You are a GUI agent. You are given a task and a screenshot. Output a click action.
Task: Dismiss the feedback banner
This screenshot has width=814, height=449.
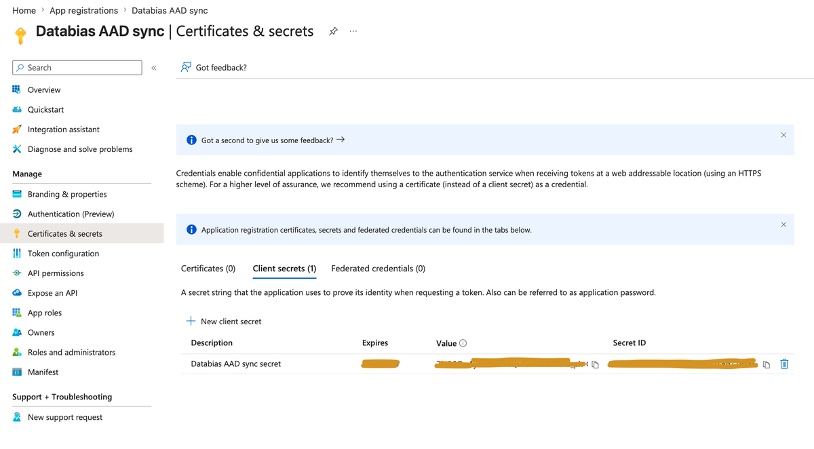[783, 135]
